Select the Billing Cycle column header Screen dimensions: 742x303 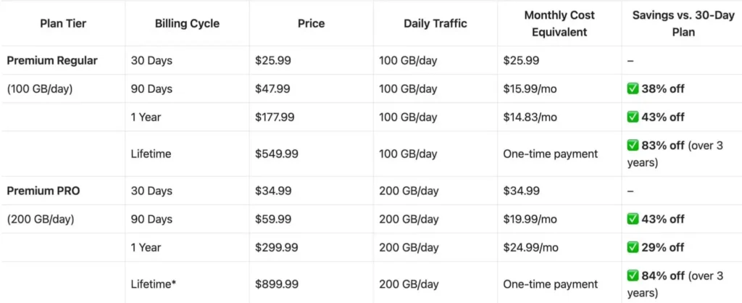pos(188,24)
